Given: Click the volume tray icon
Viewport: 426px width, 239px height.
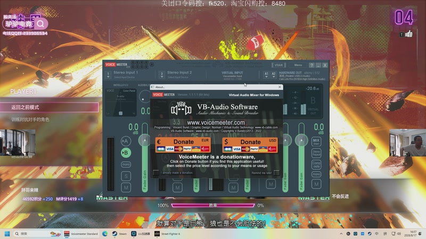Looking at the screenshot, I should 399,234.
